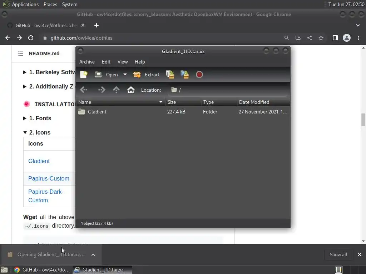Click the 227.4 kB size cell

pos(176,112)
